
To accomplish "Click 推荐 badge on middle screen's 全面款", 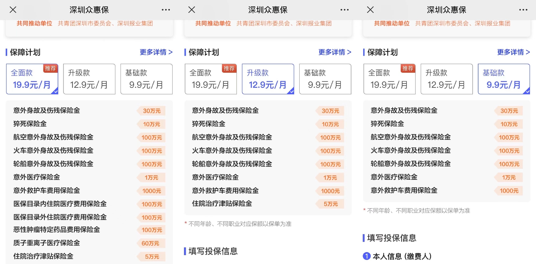I will coord(229,69).
